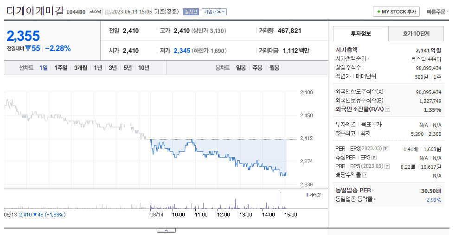Screen dimensions: 455x235
Task: Click the 코스닥 444위 ranking value
Action: (426, 59)
